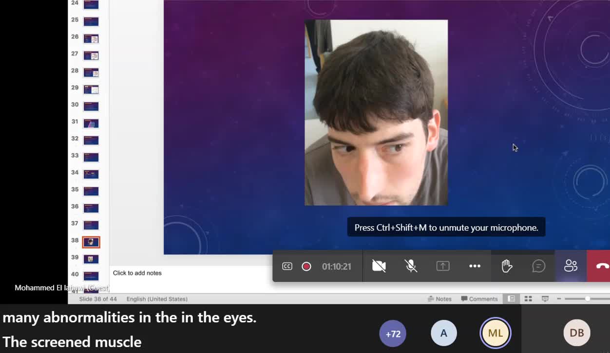The height and width of the screenshot is (353, 610).
Task: Select slide 31 thumbnail
Action: [91, 123]
